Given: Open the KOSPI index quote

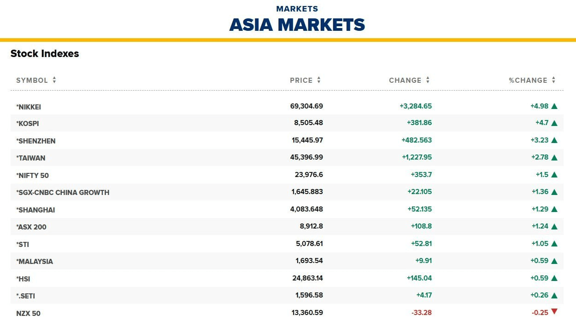Looking at the screenshot, I should pos(28,124).
